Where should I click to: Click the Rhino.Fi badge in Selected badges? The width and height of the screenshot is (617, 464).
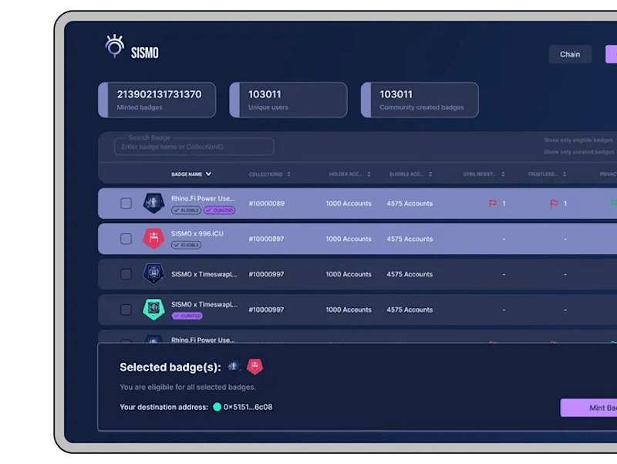click(234, 366)
